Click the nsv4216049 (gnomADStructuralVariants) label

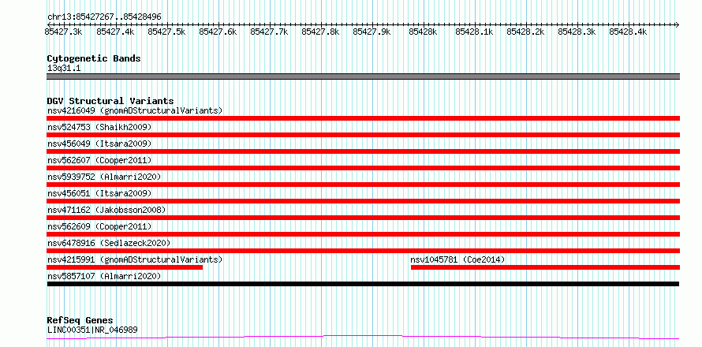click(x=135, y=110)
